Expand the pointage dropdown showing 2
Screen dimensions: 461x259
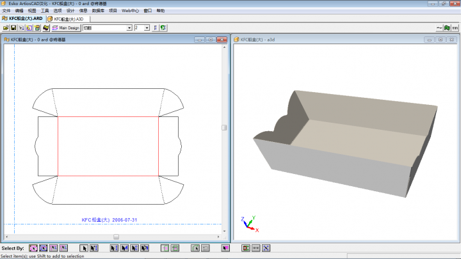coord(147,28)
